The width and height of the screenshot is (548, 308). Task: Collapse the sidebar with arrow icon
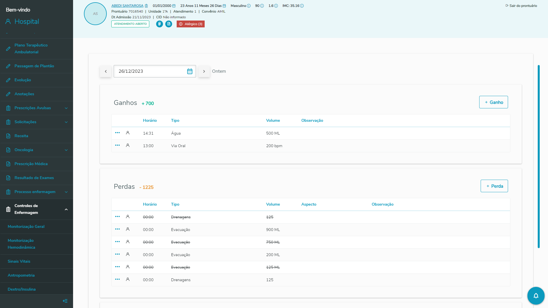click(x=65, y=301)
